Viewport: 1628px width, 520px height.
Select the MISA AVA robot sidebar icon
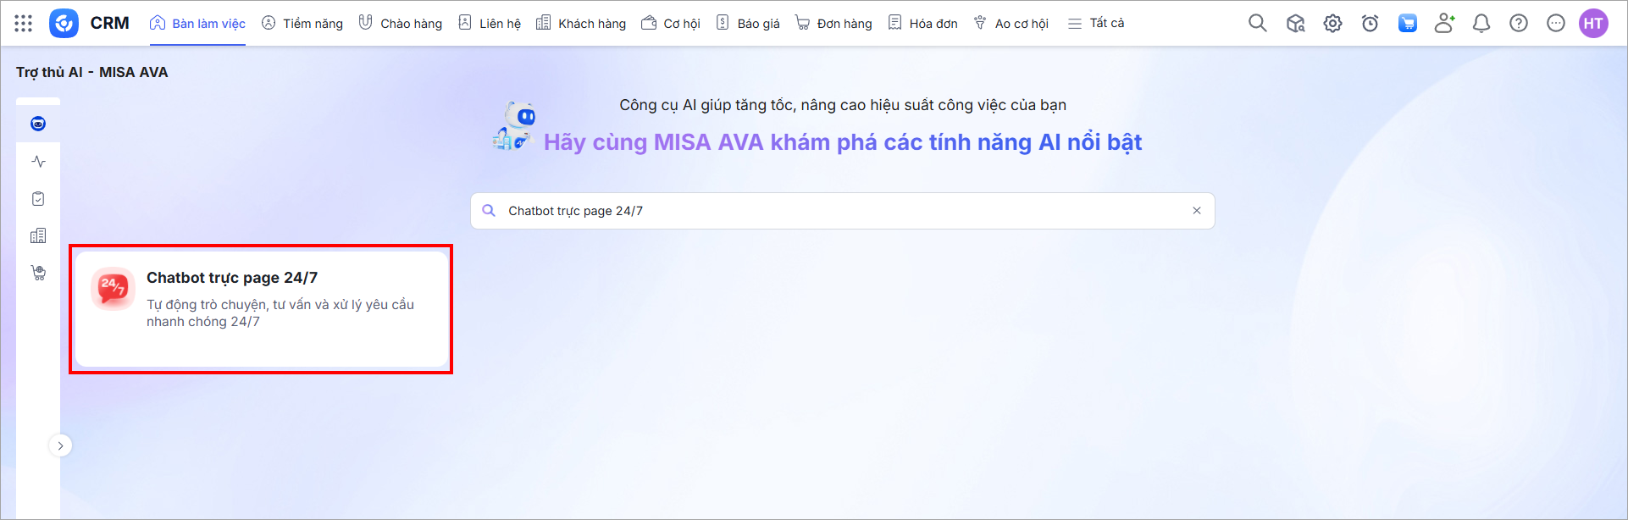pyautogui.click(x=38, y=124)
